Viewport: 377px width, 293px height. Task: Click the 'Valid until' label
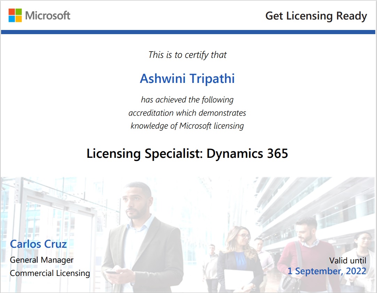tap(347, 260)
